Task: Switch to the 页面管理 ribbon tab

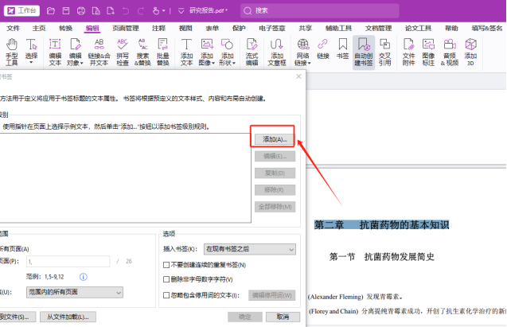Action: (125, 28)
